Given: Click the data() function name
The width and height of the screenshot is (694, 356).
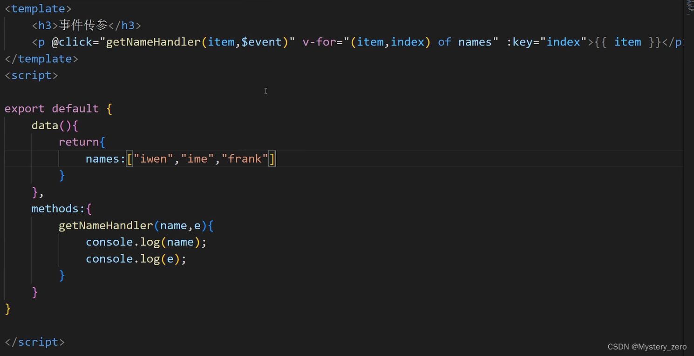Looking at the screenshot, I should [x=45, y=125].
